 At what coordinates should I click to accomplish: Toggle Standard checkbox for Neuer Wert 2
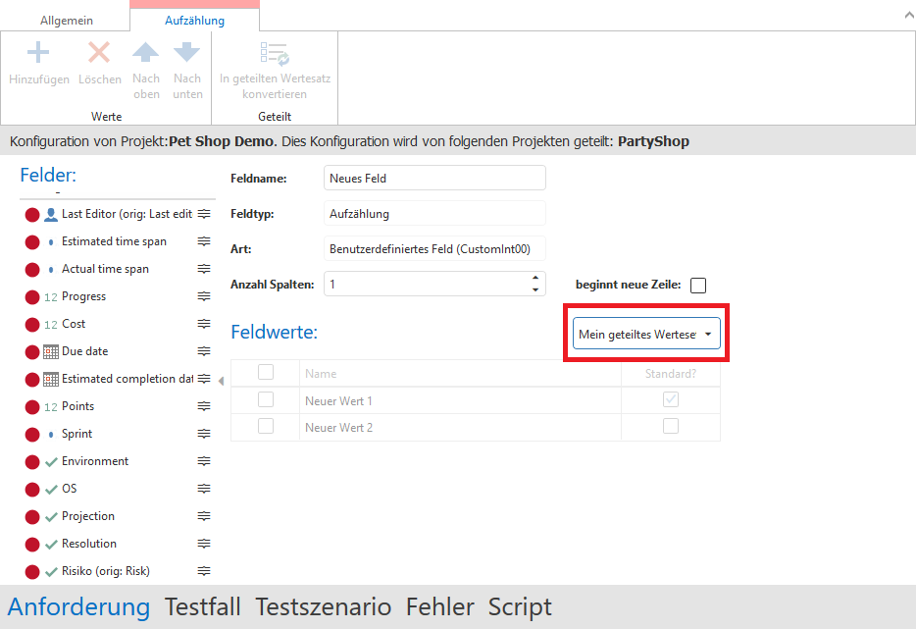(x=671, y=427)
